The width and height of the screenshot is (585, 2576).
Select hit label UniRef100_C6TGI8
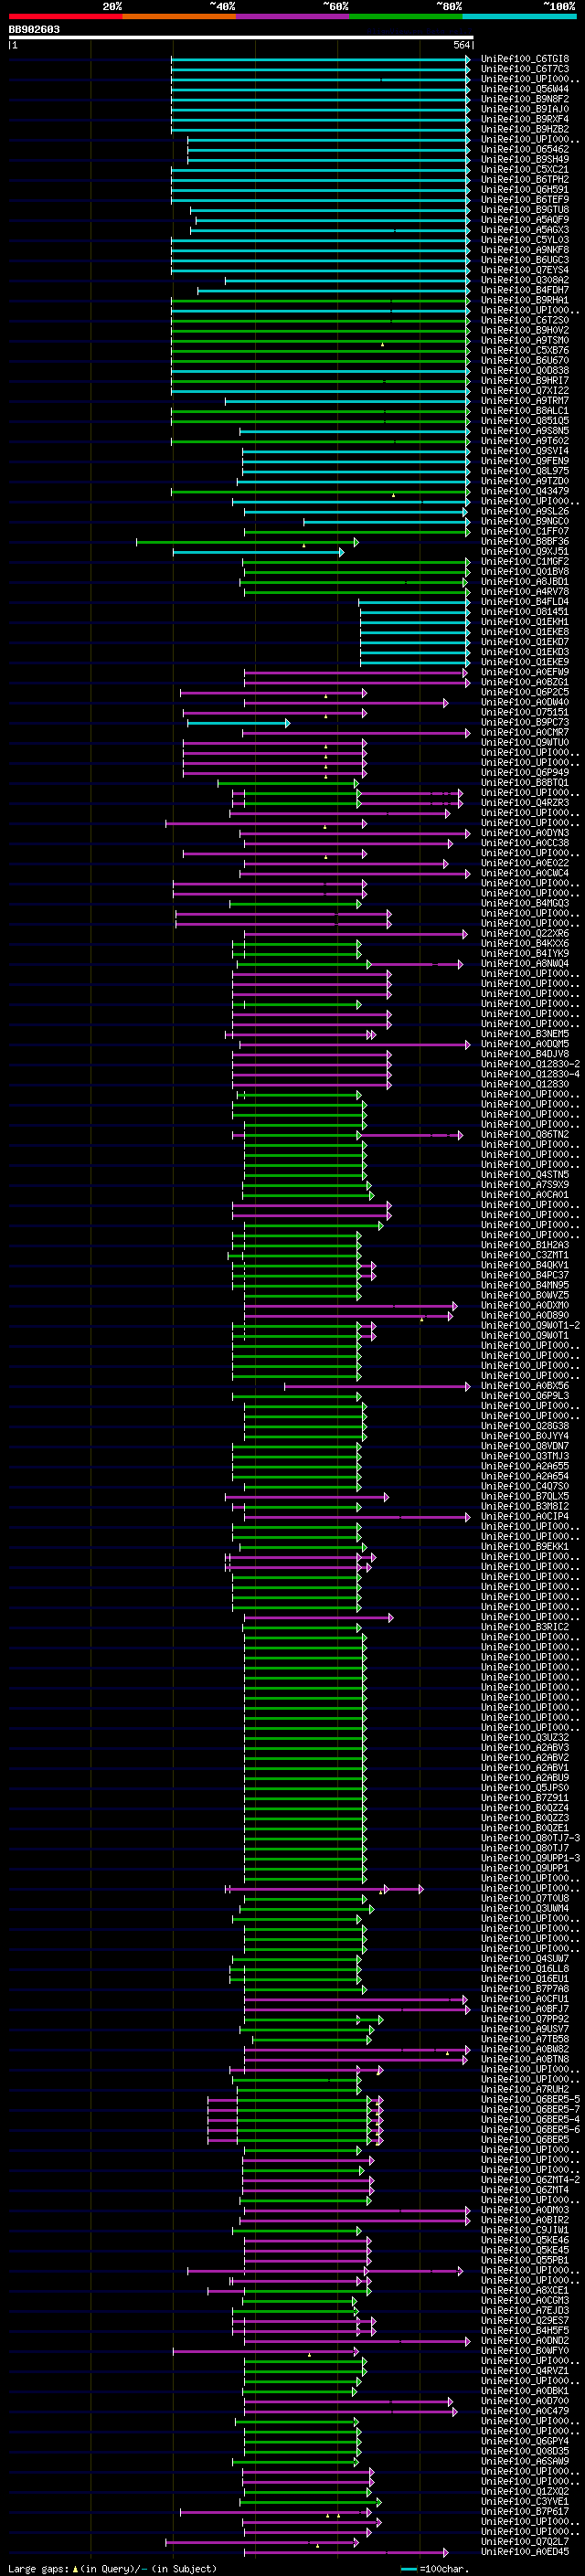[x=525, y=59]
